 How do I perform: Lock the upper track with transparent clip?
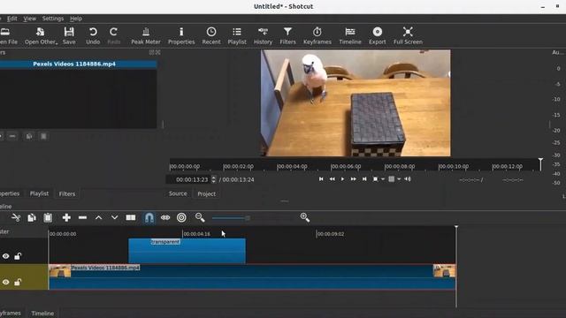point(18,256)
